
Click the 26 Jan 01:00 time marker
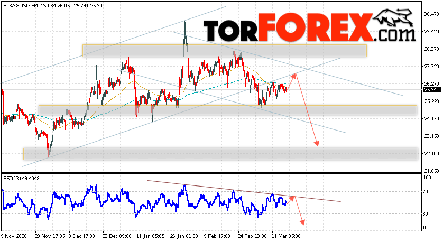(184, 236)
